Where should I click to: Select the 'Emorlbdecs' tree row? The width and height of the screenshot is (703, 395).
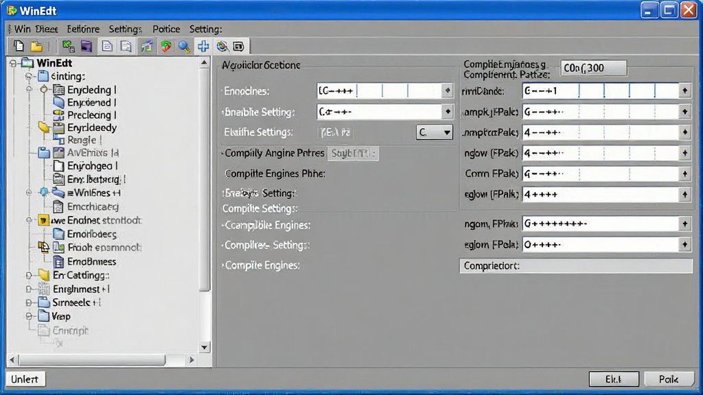(92, 234)
